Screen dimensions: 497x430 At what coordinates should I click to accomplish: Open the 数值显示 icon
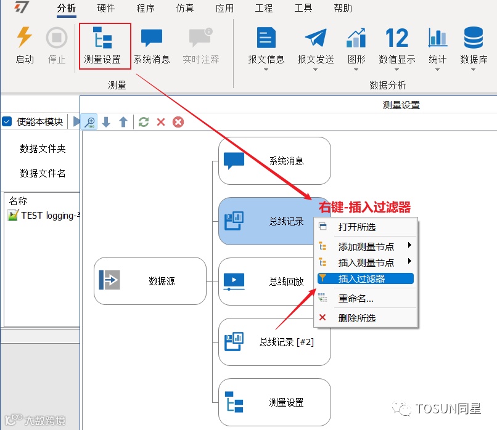coord(397,38)
